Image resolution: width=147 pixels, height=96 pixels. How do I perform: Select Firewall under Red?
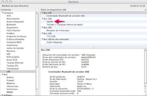click(10, 80)
